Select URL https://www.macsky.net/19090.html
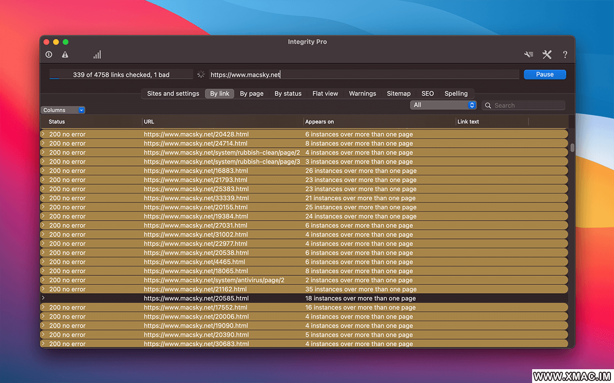This screenshot has width=614, height=383. (x=196, y=326)
